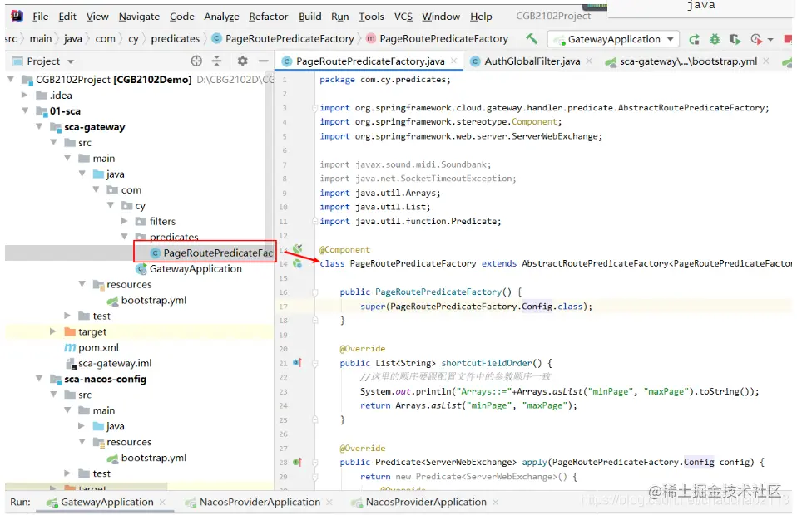This screenshot has width=797, height=515.
Task: Open the second NacosProviderApplication run tab
Action: pos(426,502)
